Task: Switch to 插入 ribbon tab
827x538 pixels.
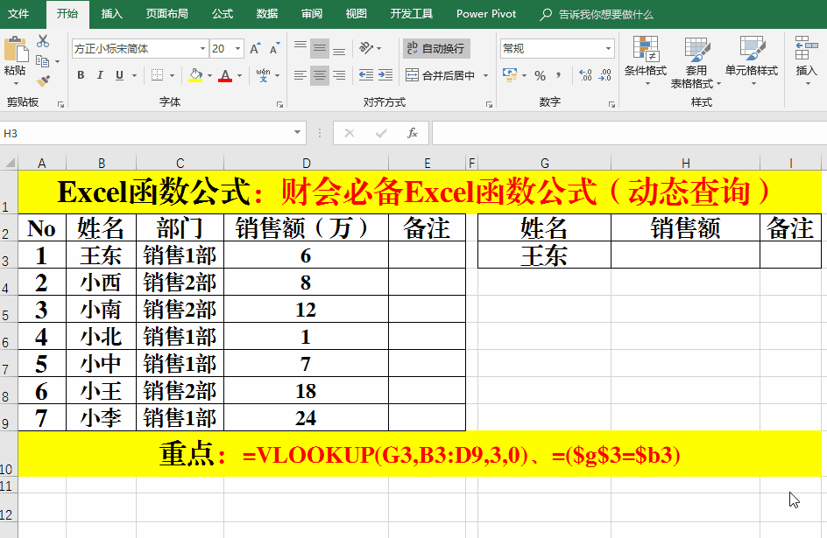Action: point(112,14)
